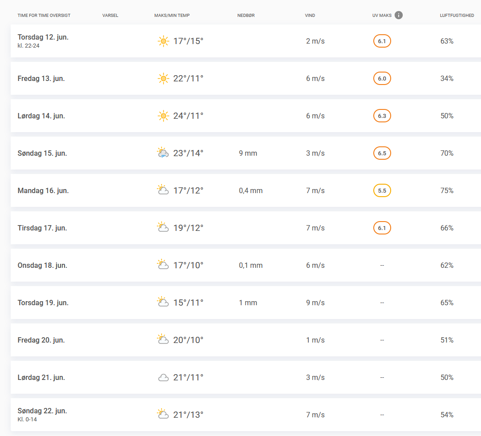Click the UV 6.5 badge on Søndag 15. jun.
This screenshot has width=481, height=436.
point(382,153)
